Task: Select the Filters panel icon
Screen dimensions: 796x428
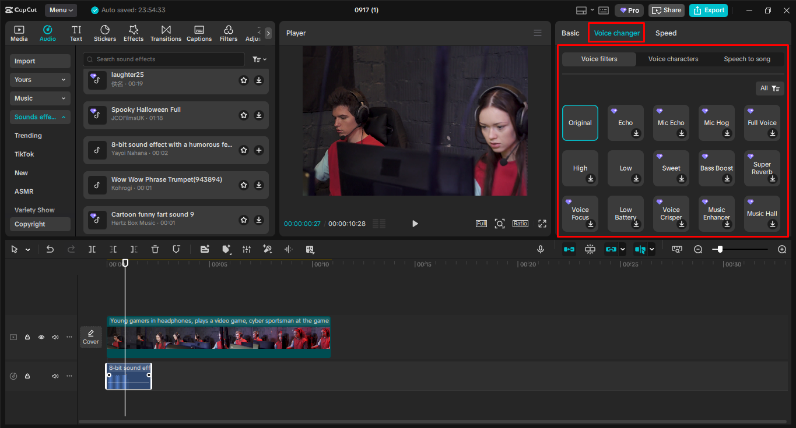Action: [x=228, y=33]
